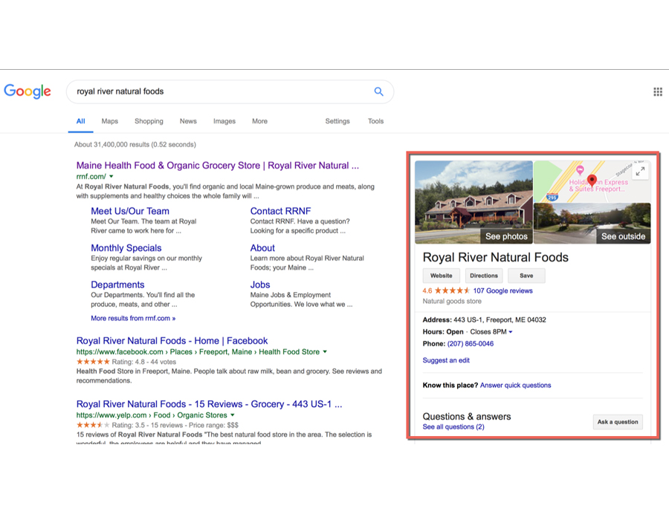Screen dimensions: 669x520
Task: Expand the Closes 8PM hours dropdown
Action: (x=511, y=332)
